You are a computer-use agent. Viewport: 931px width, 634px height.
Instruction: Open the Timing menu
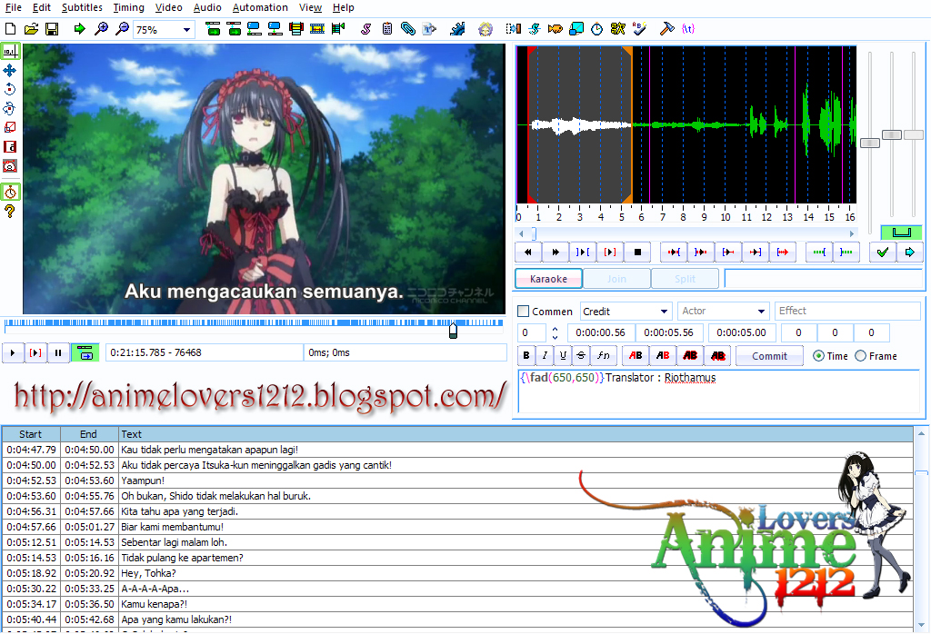(129, 7)
